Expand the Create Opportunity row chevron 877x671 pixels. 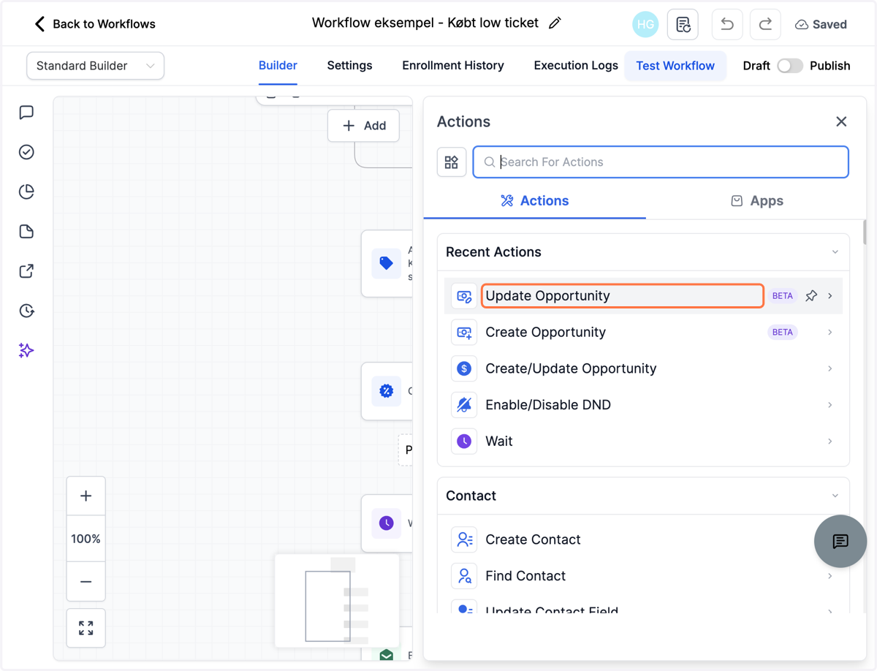click(x=830, y=333)
